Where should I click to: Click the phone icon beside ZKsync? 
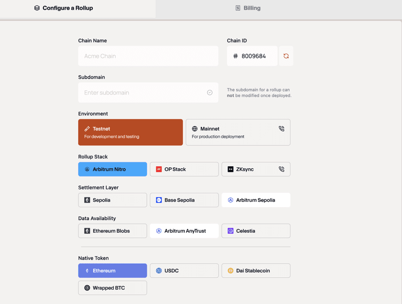[281, 169]
